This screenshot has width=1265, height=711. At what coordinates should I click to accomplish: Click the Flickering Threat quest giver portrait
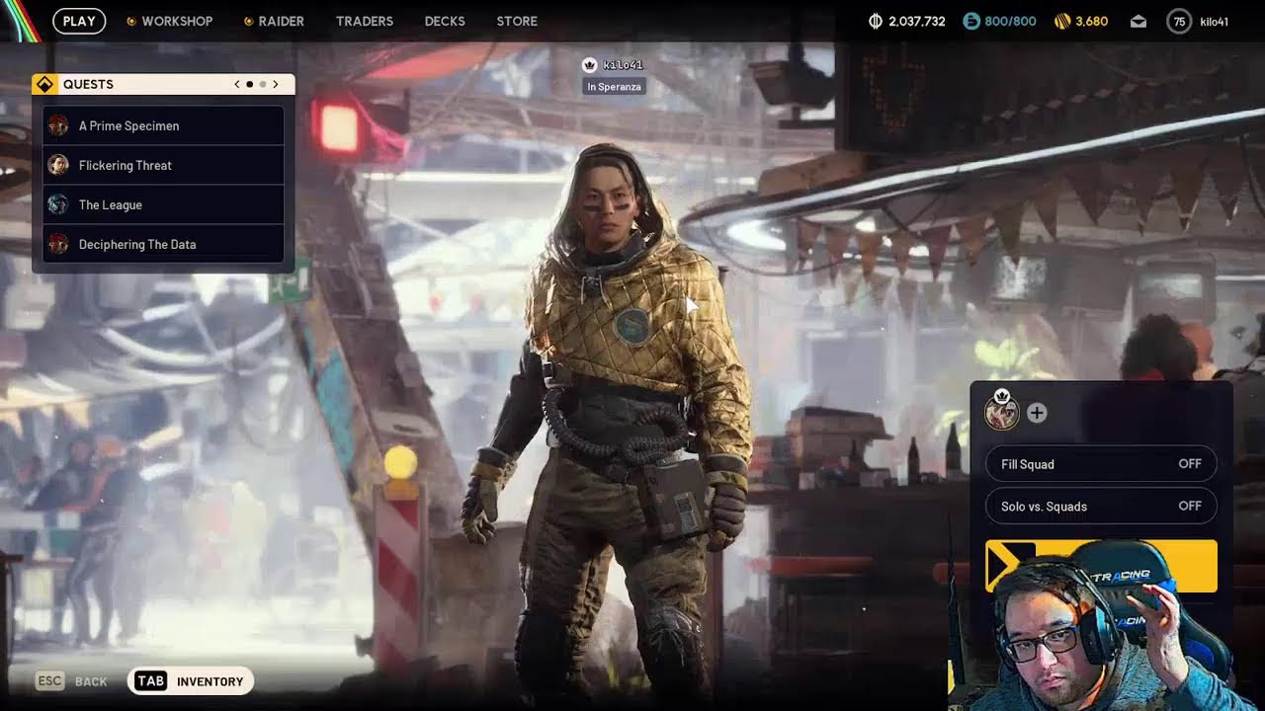(58, 165)
